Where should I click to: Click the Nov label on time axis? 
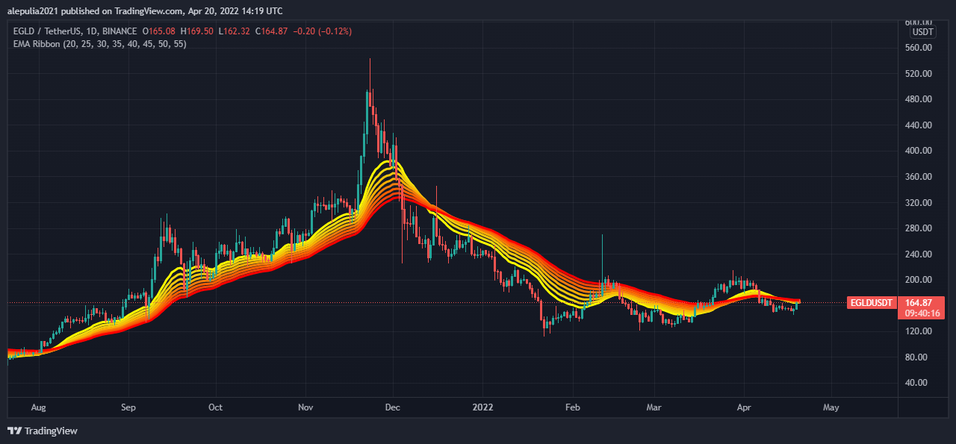pyautogui.click(x=306, y=408)
